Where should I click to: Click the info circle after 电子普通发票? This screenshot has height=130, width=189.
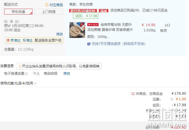27,74
